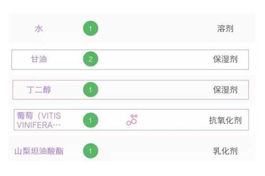Screen dimensions: 265x176
Task: Click the green safety badge beside 水
Action: [91, 29]
